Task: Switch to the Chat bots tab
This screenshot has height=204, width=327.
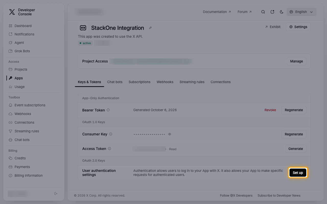Action: (115, 82)
